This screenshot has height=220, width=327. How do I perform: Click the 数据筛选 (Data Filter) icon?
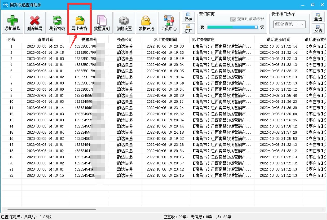146,23
